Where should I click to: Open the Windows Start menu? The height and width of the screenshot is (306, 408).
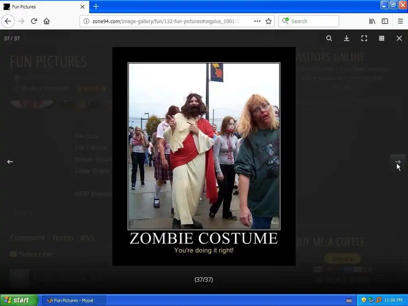(x=19, y=300)
